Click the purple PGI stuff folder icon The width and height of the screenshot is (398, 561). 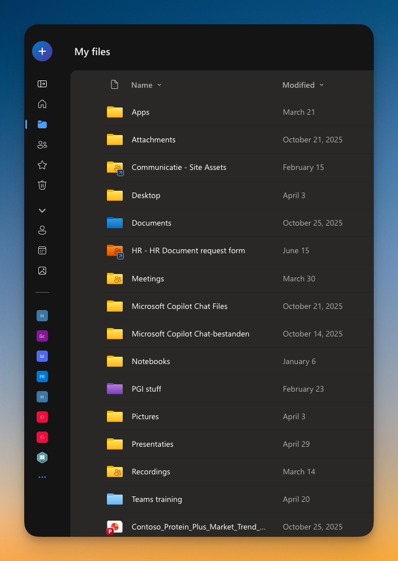[x=115, y=389]
